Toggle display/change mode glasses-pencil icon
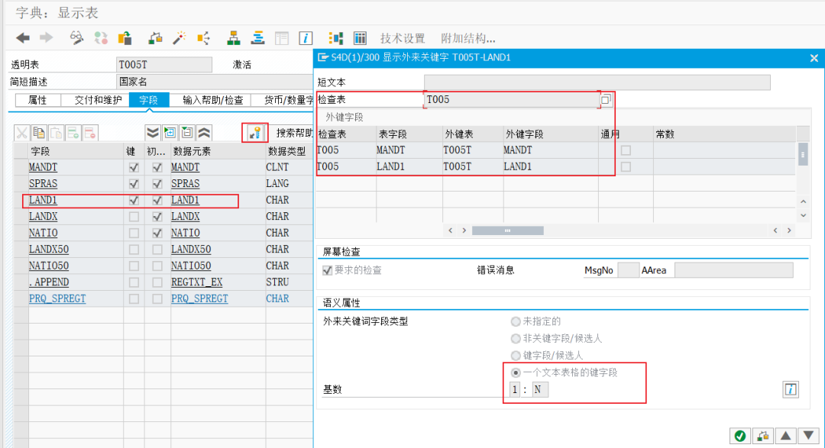The image size is (825, 448). (77, 38)
